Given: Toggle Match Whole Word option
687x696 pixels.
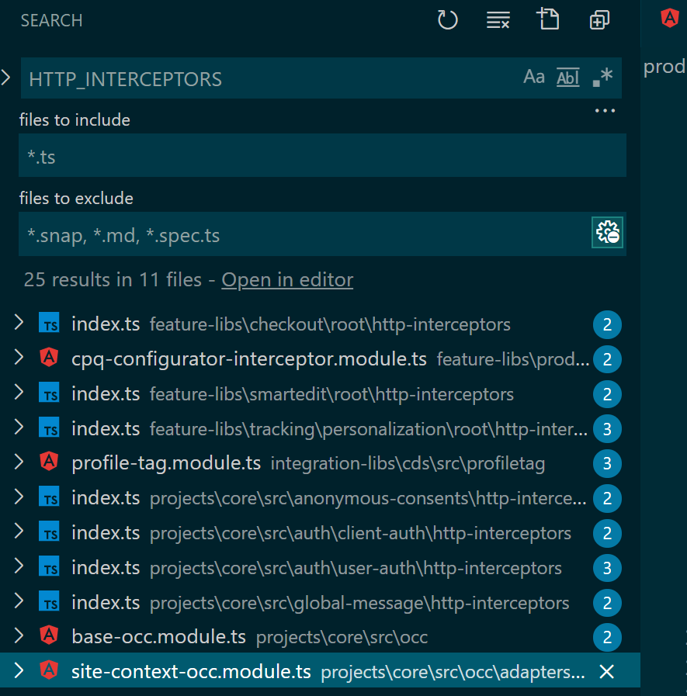Looking at the screenshot, I should click(568, 77).
